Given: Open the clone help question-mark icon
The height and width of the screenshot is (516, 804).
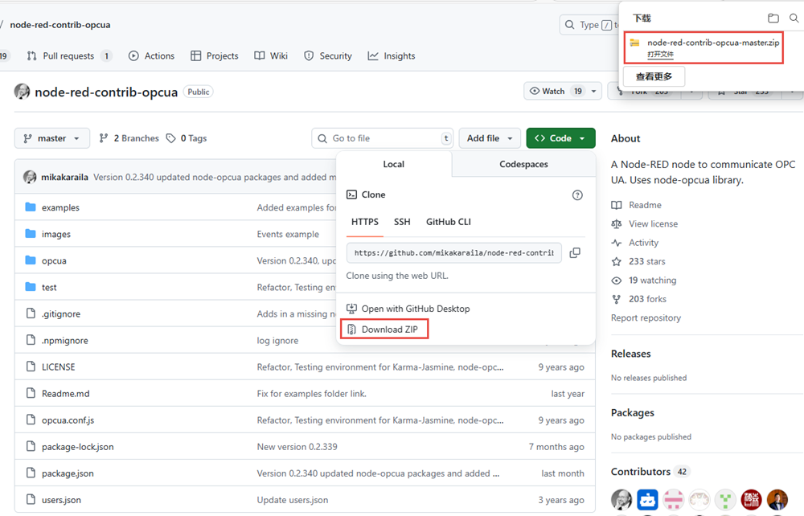Looking at the screenshot, I should pos(577,195).
